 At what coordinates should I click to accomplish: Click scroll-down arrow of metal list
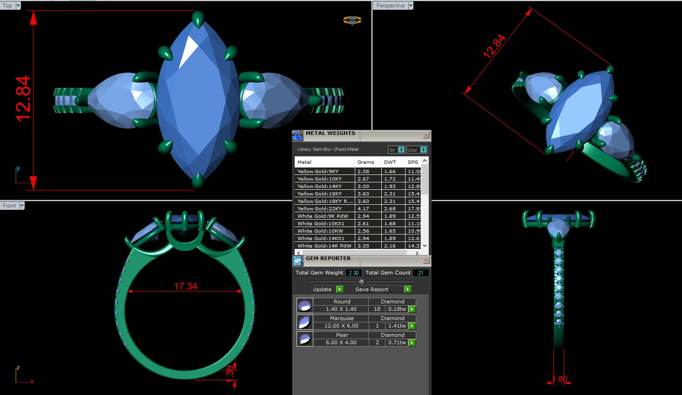[425, 246]
